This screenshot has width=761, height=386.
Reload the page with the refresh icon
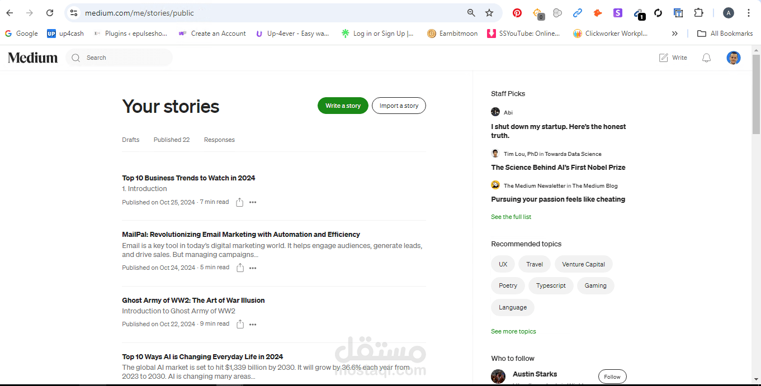50,13
